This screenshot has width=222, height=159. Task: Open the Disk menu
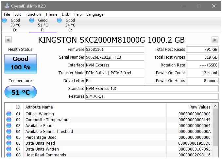coord(65,14)
